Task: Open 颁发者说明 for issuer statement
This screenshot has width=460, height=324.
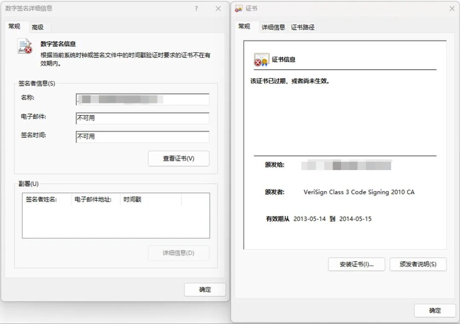Action: click(418, 264)
